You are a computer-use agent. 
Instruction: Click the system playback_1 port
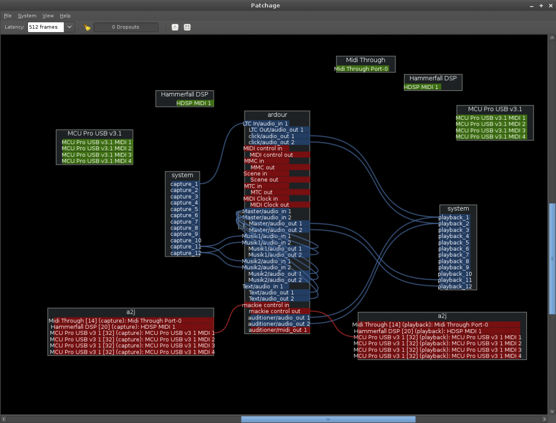454,218
